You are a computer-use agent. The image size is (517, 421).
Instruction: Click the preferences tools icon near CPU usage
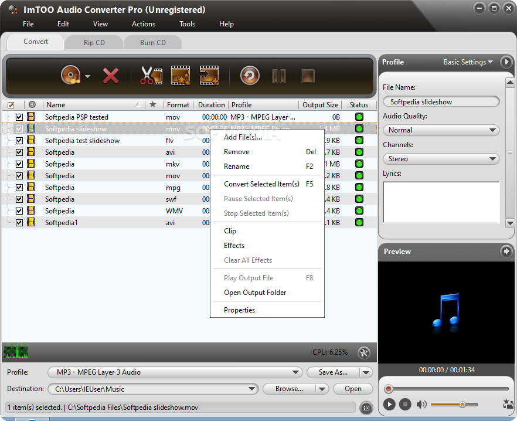coord(364,353)
